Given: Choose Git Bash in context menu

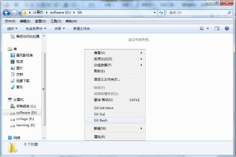Looking at the screenshot, I should [115, 120].
